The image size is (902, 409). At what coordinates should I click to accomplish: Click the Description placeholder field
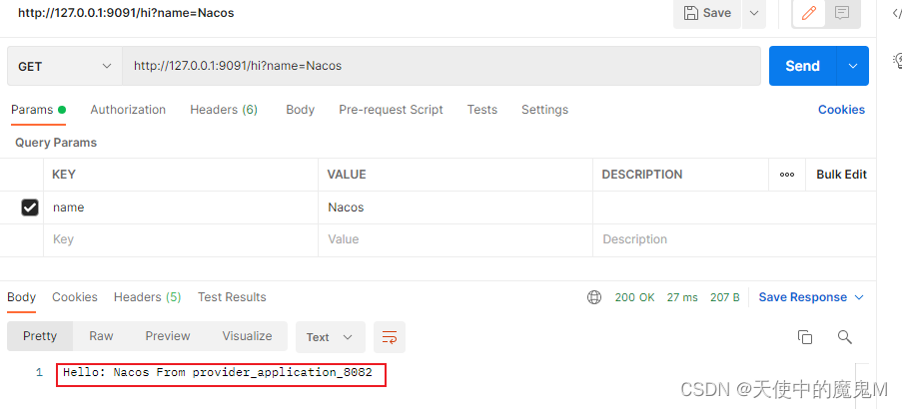click(734, 239)
